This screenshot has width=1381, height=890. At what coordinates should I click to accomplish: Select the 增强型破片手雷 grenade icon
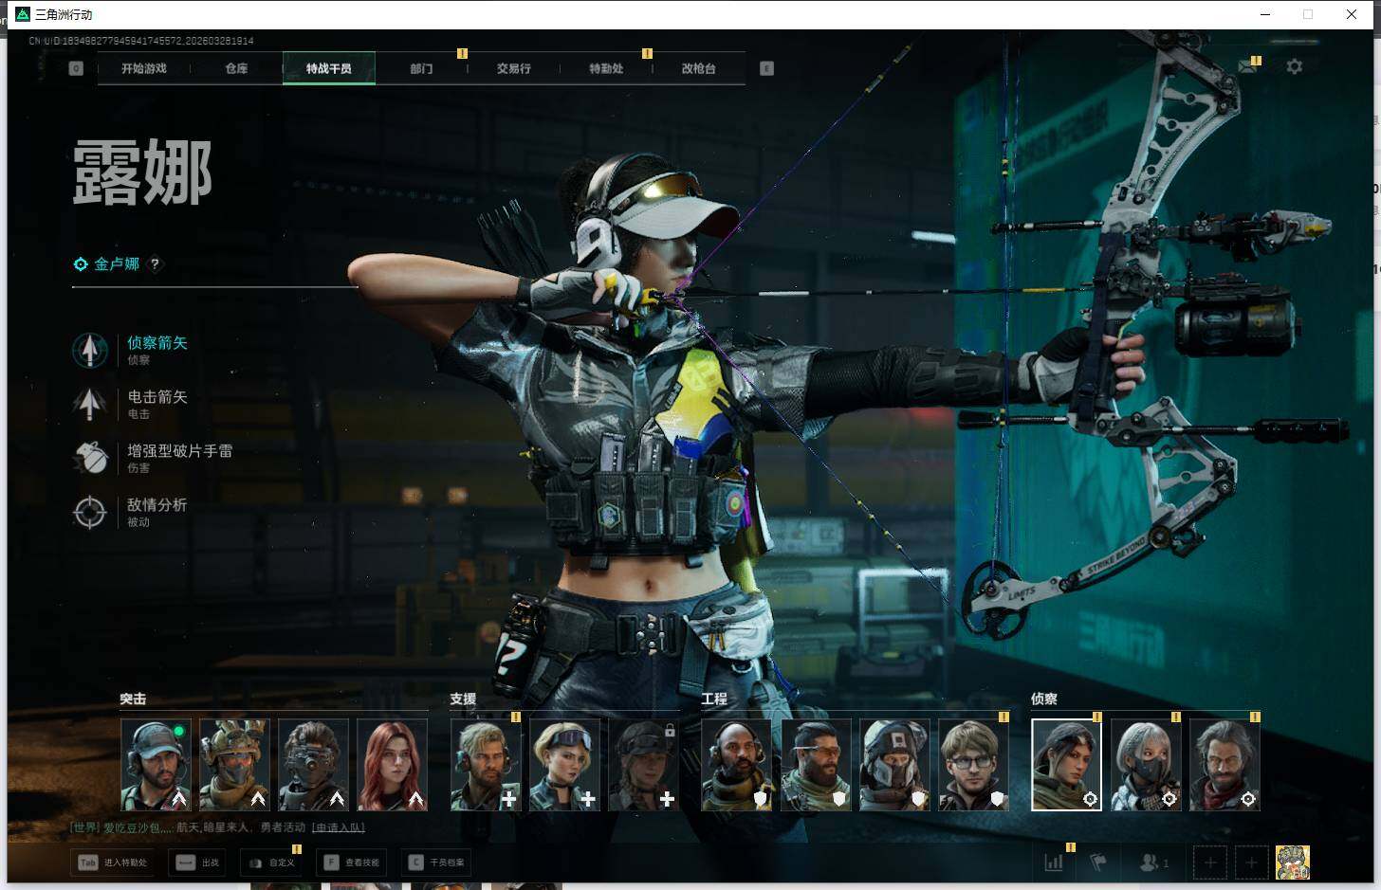pyautogui.click(x=90, y=458)
